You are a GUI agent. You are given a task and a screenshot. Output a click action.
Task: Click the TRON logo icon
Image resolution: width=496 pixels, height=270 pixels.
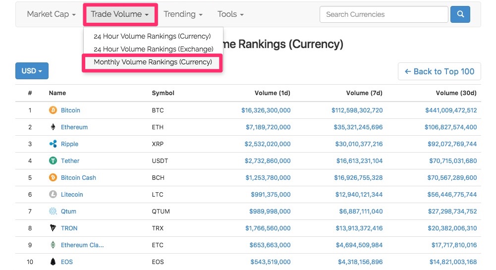53,228
